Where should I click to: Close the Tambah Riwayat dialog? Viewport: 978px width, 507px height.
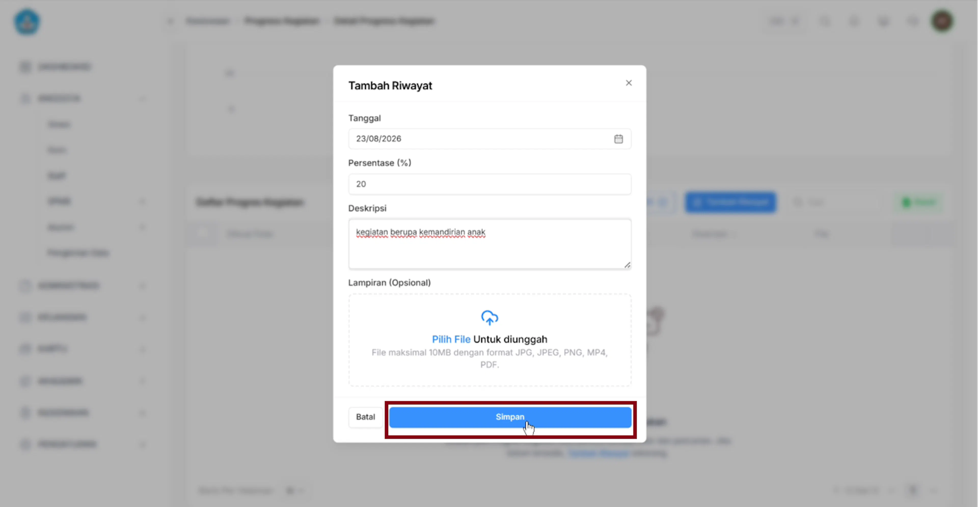629,83
